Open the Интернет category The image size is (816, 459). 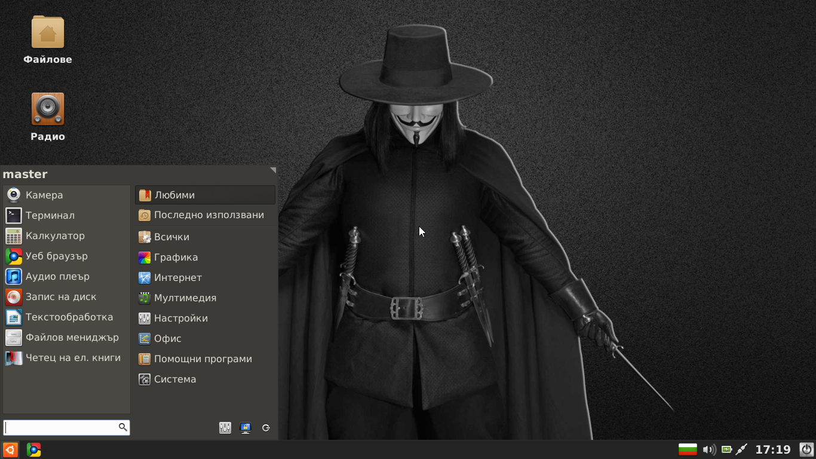point(205,277)
